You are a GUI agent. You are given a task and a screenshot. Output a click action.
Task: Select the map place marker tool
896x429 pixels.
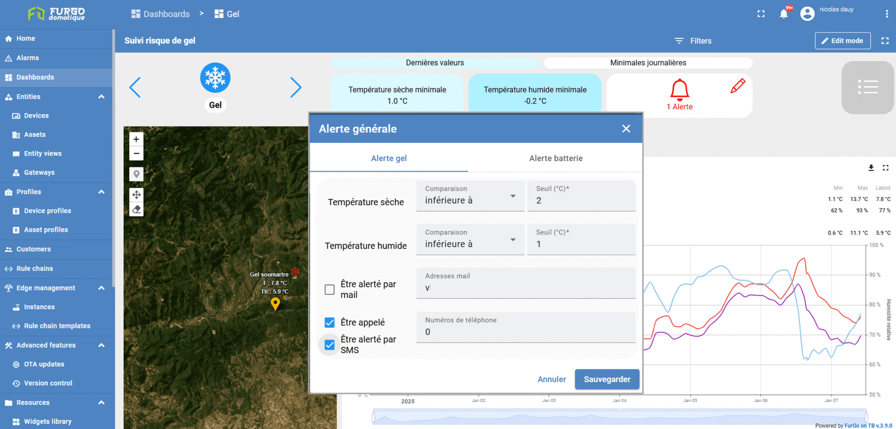[x=136, y=174]
